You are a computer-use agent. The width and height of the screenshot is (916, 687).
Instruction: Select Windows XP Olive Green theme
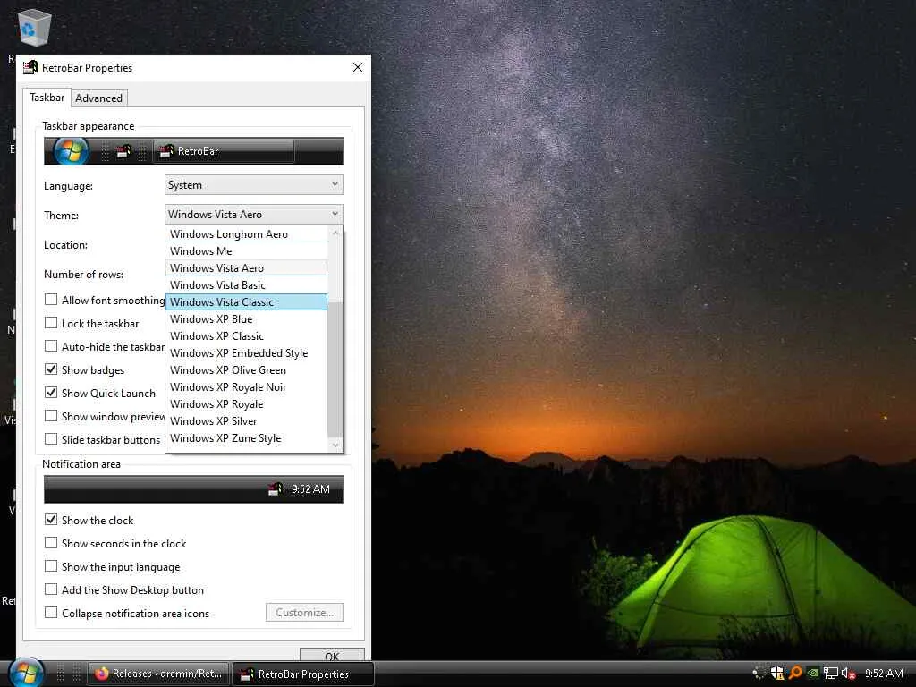(247, 369)
